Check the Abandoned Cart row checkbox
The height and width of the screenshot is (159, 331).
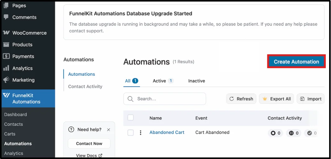(131, 133)
